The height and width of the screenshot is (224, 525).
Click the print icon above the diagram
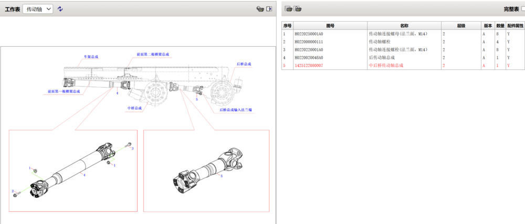259,9
